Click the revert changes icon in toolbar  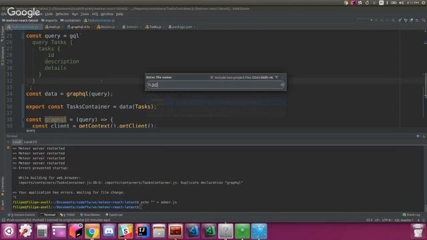tap(417, 20)
